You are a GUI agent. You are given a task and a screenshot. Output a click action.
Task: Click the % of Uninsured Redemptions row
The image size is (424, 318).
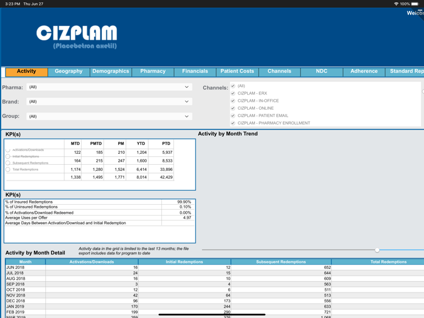(99, 207)
